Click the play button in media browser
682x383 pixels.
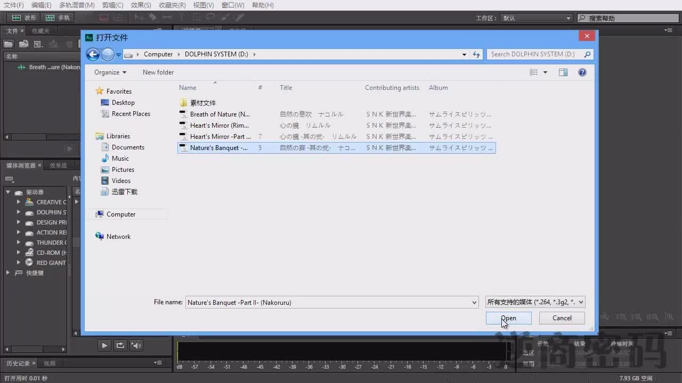coord(104,345)
